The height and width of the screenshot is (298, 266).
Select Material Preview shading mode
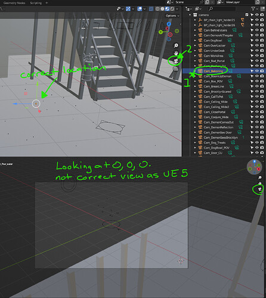pyautogui.click(x=168, y=9)
